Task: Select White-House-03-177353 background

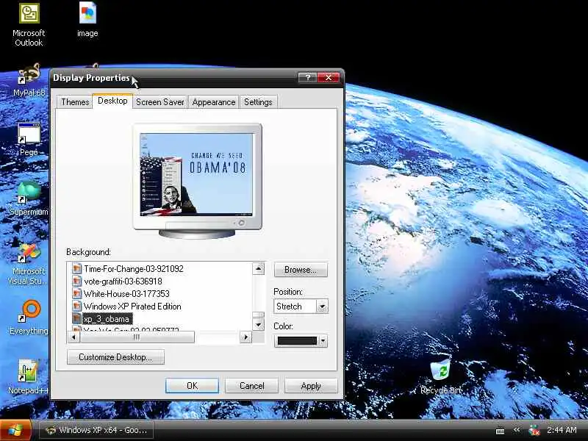Action: point(126,293)
